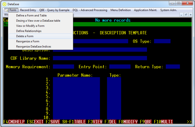
Task: Click the OS Type input field
Action: [x=162, y=41]
